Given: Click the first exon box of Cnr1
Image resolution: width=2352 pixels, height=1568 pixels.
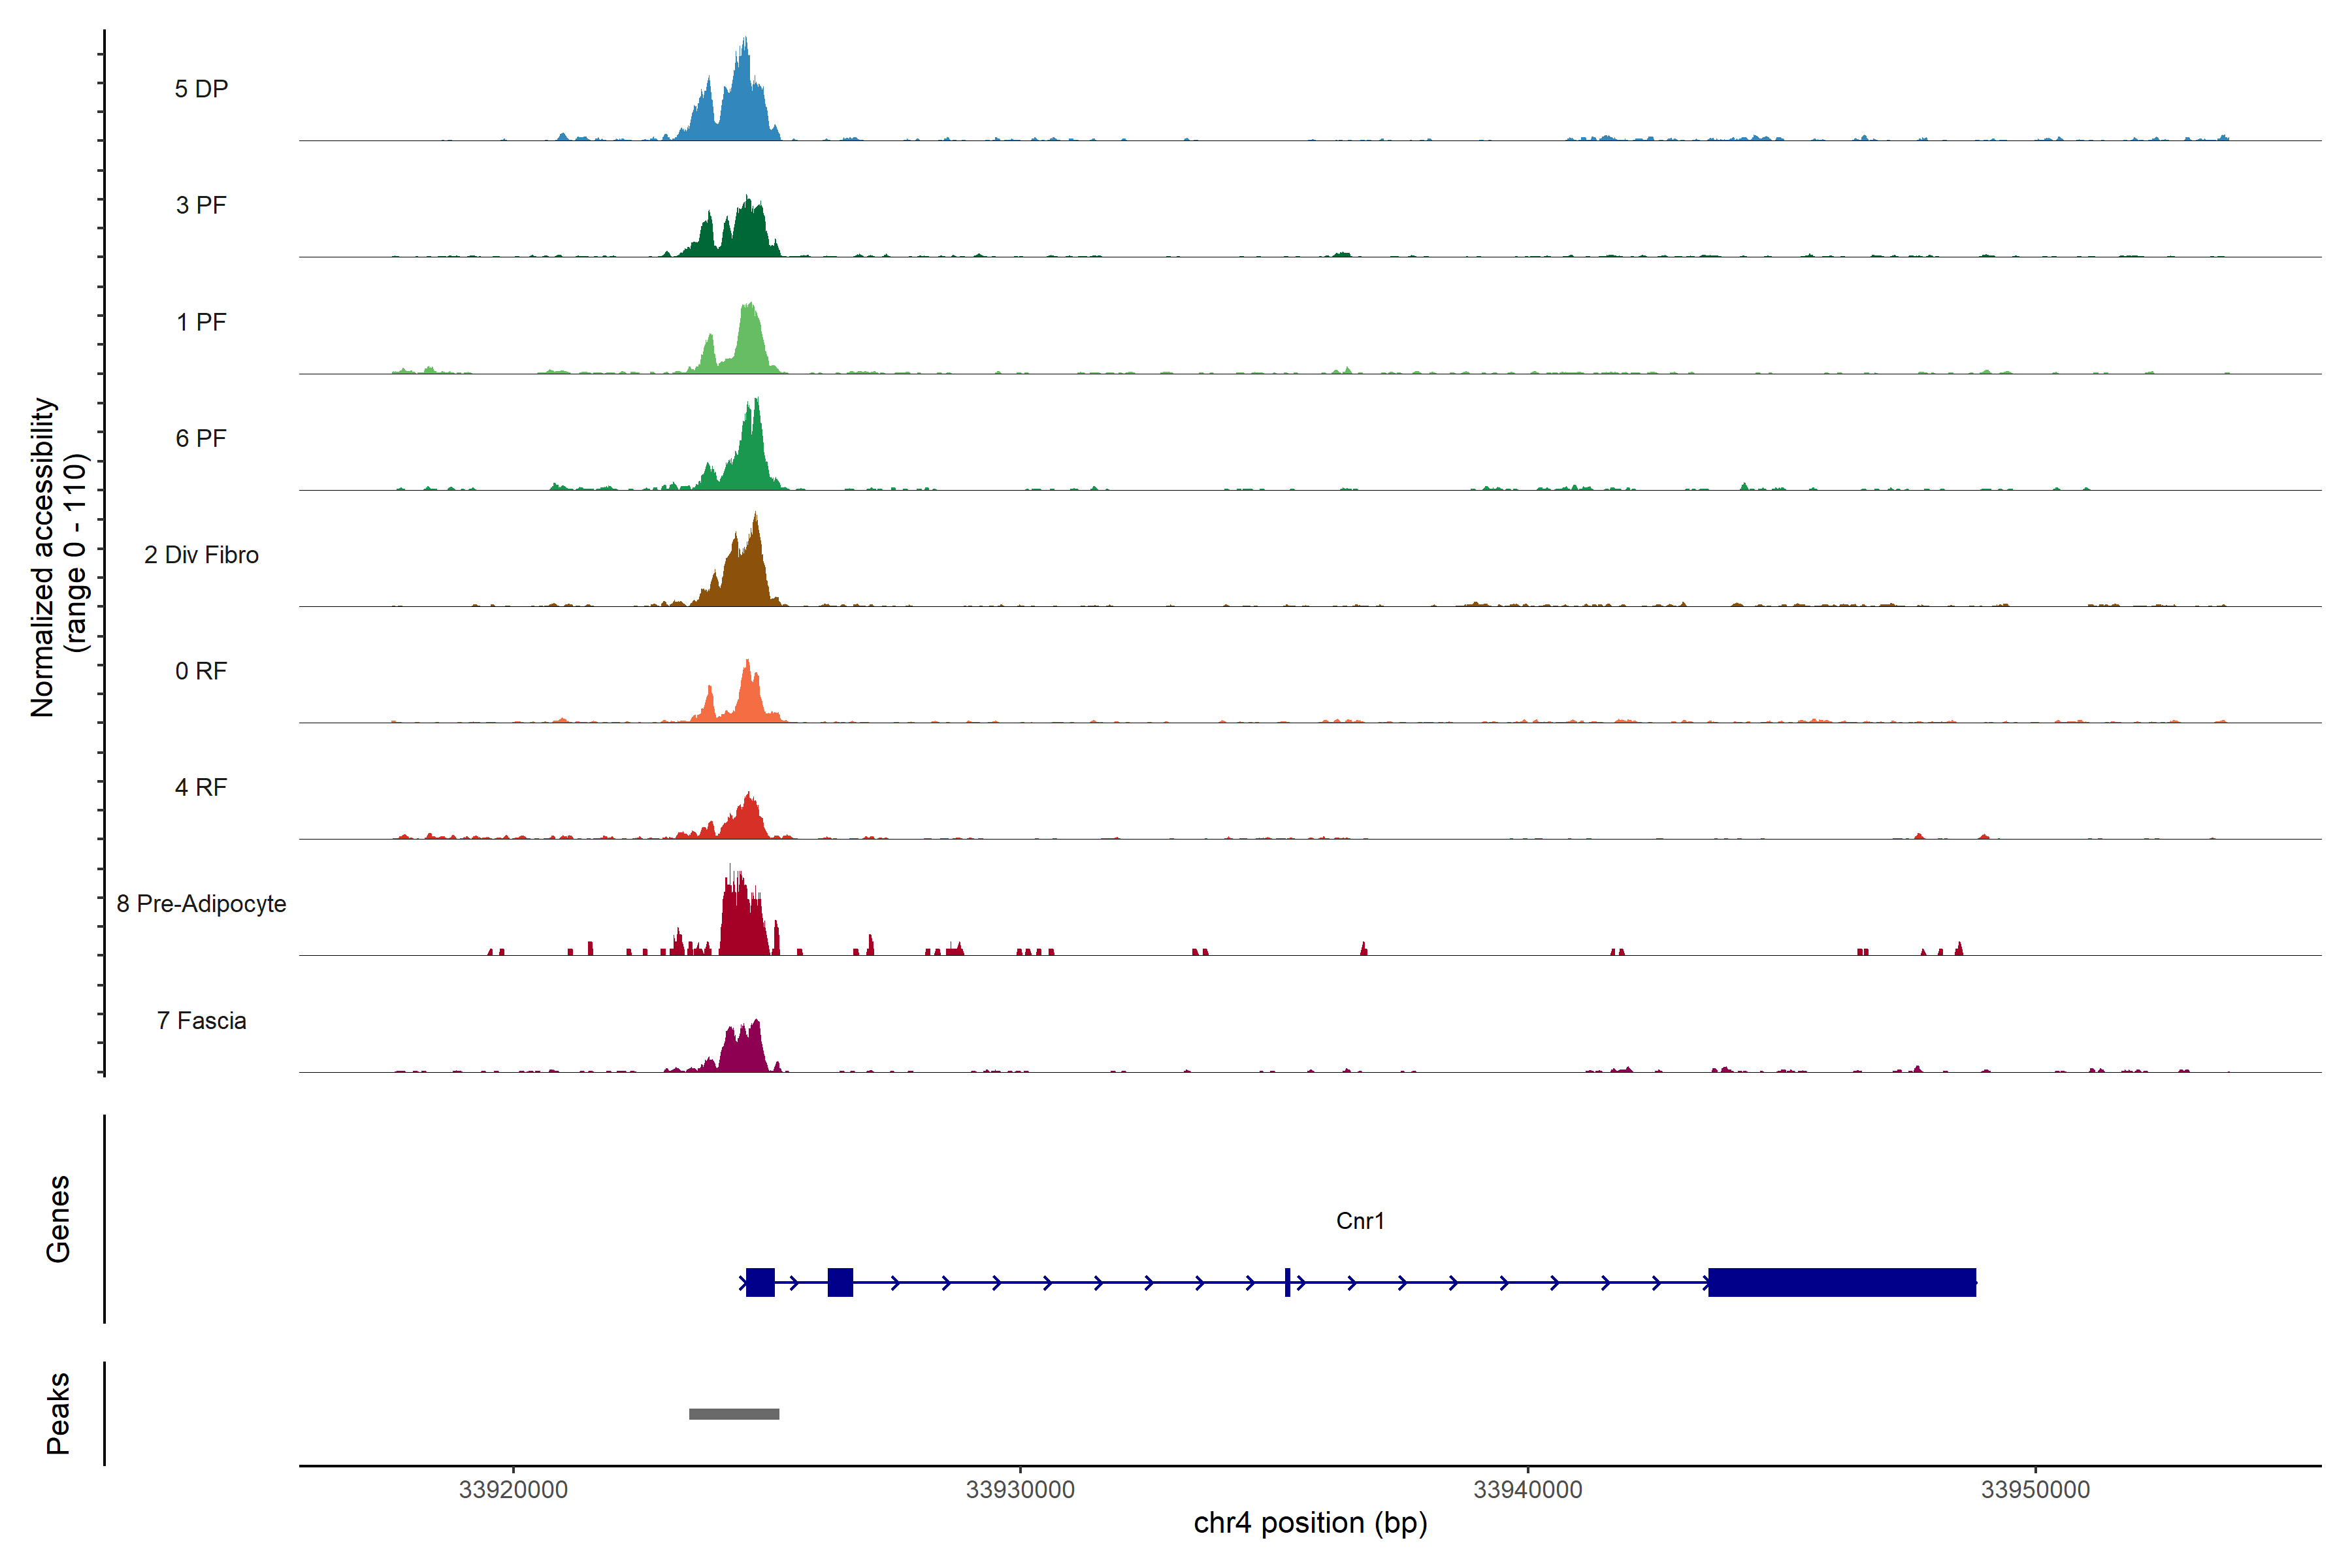Looking at the screenshot, I should [x=760, y=1282].
